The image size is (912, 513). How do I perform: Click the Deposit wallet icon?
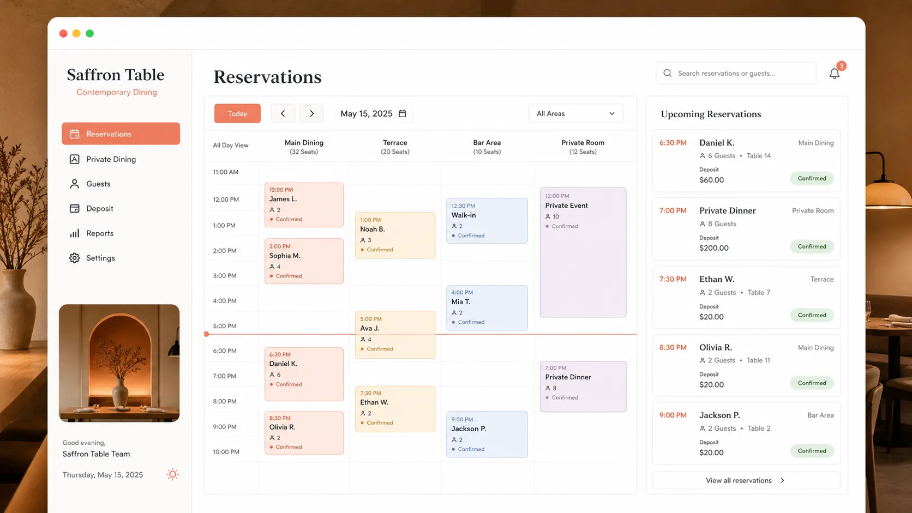coord(75,208)
